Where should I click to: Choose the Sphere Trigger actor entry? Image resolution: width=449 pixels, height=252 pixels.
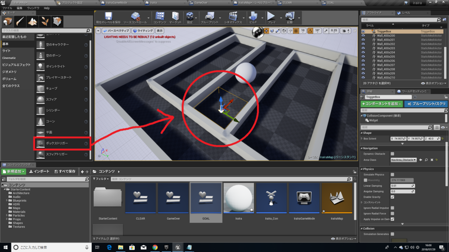coord(62,154)
